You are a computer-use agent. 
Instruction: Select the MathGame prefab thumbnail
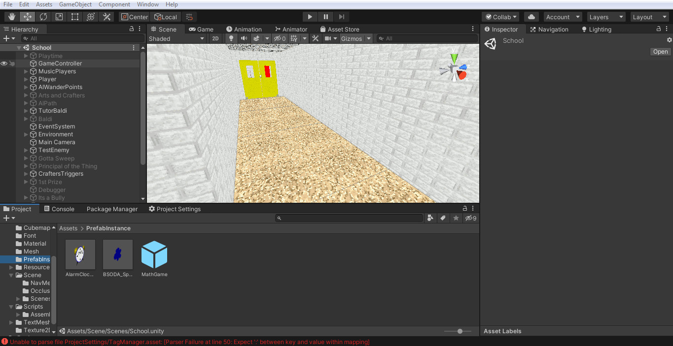154,253
